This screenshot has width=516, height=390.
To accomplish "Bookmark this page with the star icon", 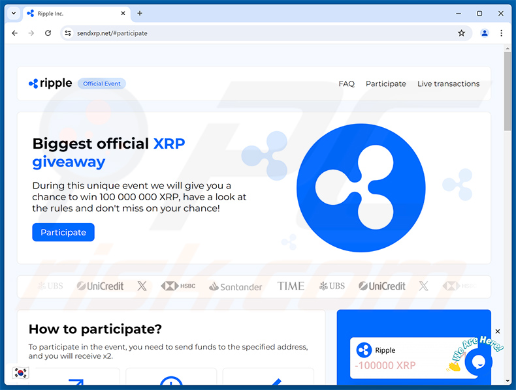I will [461, 33].
